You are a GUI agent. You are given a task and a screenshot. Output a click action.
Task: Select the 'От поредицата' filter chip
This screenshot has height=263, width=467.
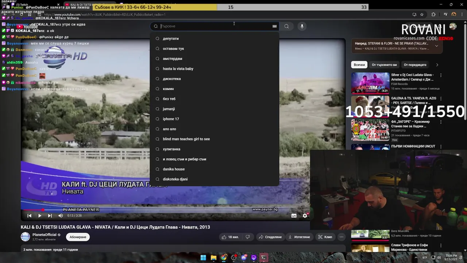pyautogui.click(x=415, y=65)
